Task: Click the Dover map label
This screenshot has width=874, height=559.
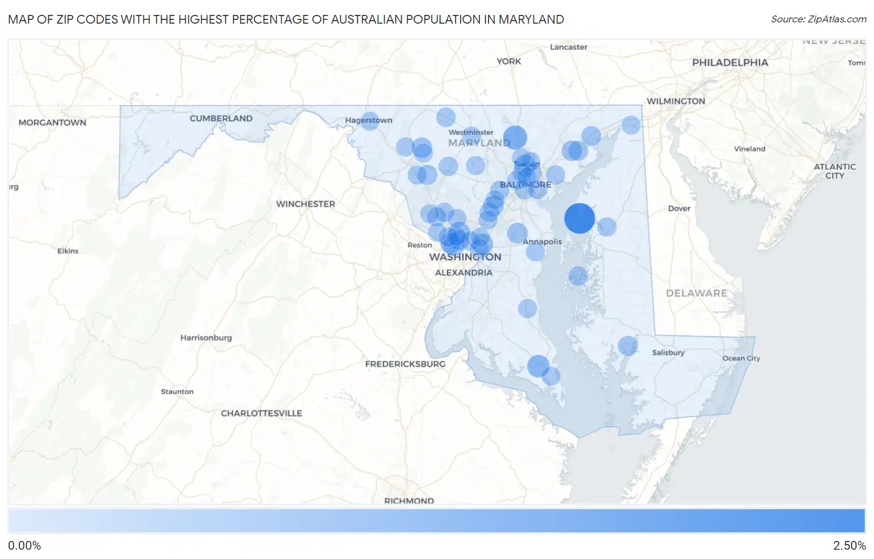Action: [679, 208]
